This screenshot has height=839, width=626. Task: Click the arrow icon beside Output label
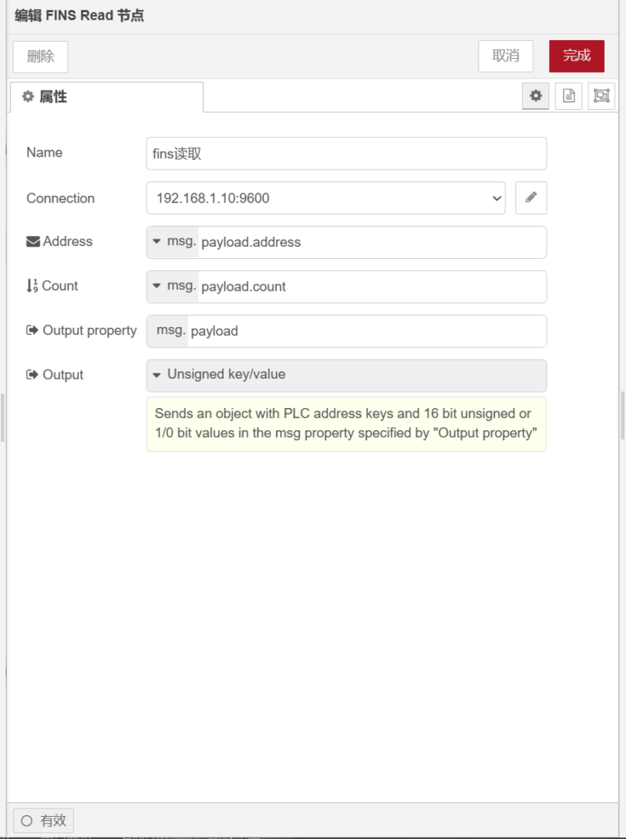point(32,374)
